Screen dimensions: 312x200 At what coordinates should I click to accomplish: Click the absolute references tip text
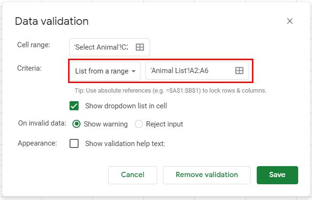(x=170, y=90)
